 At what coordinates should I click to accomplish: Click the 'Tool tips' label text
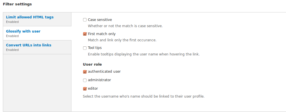pyautogui.click(x=95, y=48)
